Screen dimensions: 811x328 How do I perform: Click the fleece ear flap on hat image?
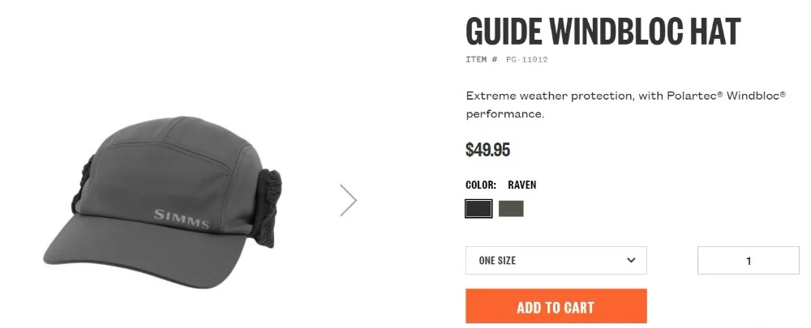coord(269,207)
